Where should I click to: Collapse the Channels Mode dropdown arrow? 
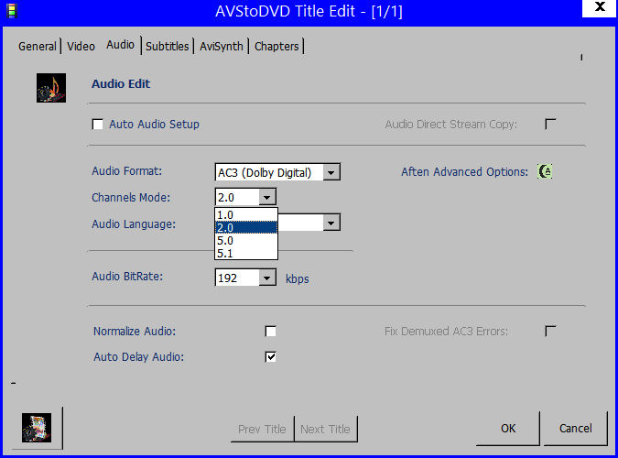tap(267, 197)
